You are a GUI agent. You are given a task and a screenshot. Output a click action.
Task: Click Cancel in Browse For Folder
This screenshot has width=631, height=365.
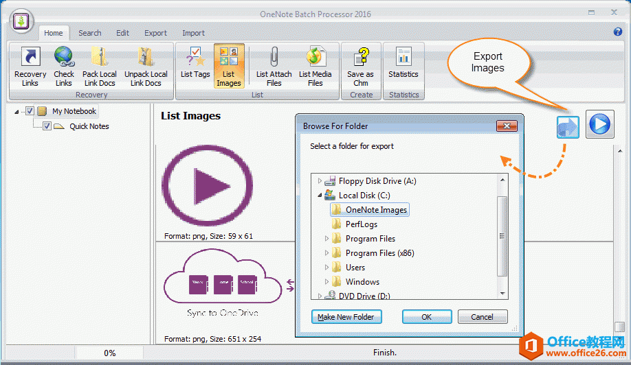click(x=482, y=317)
